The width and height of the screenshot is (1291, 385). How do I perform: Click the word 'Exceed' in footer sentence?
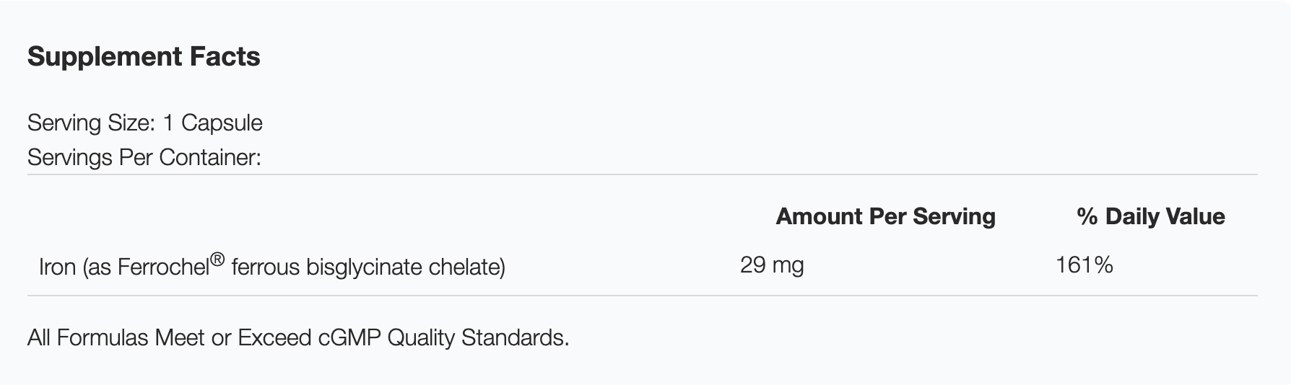click(274, 337)
